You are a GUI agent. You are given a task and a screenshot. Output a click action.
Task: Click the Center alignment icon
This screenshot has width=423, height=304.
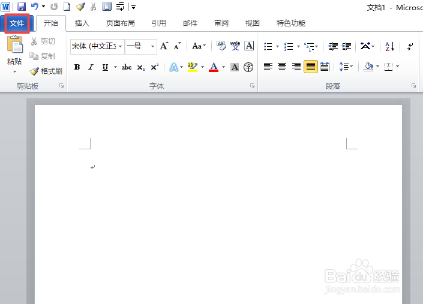point(282,67)
